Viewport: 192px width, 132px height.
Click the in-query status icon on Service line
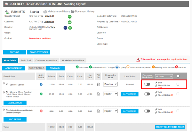coord(41,84)
